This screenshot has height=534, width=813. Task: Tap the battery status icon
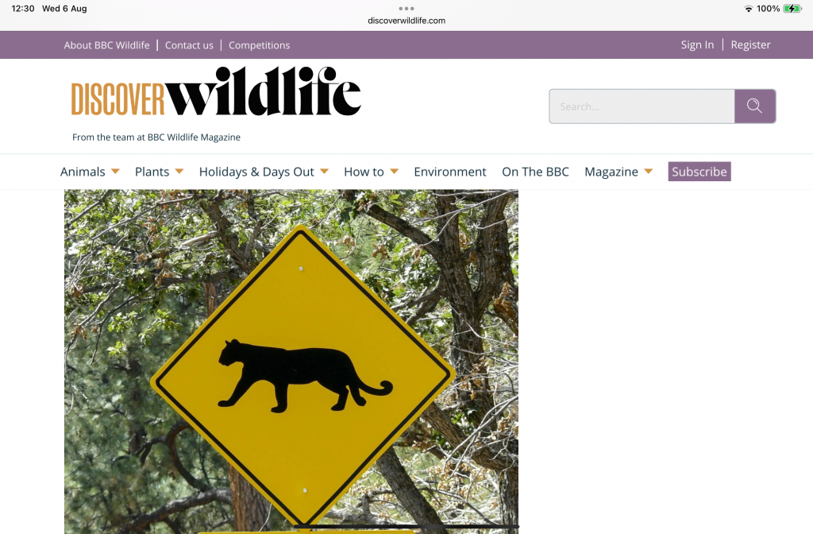(792, 8)
